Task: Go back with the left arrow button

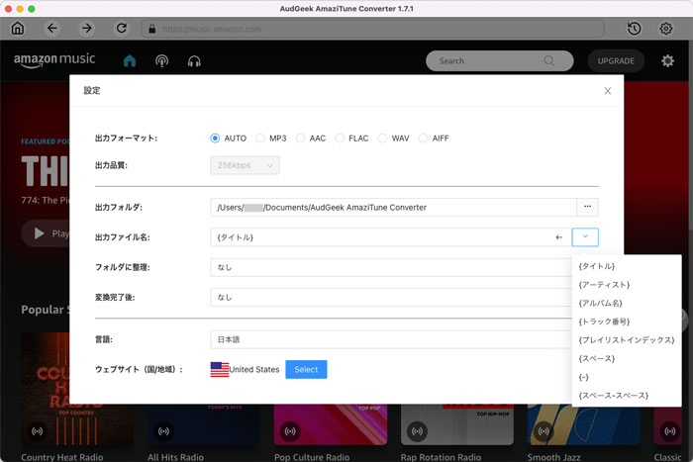Action: click(x=52, y=29)
